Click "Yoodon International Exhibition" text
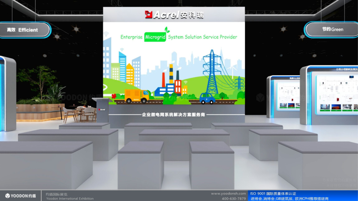The image size is (358, 201). coord(70,199)
